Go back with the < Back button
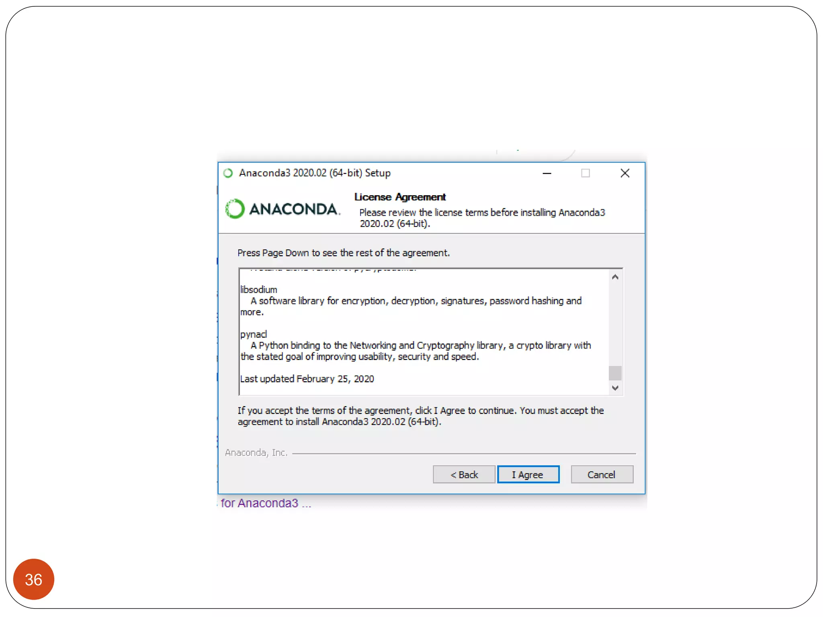Viewport: 823px width, 617px height. (x=464, y=474)
